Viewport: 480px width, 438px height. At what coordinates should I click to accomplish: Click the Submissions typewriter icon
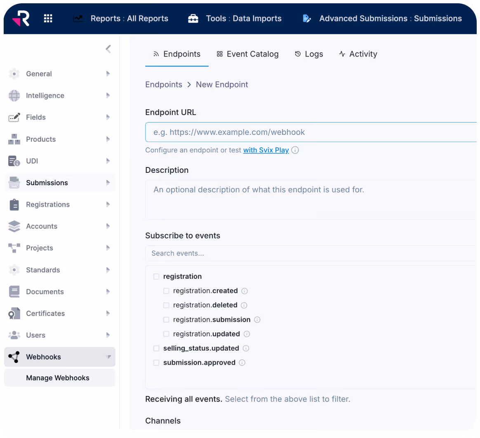(x=14, y=183)
